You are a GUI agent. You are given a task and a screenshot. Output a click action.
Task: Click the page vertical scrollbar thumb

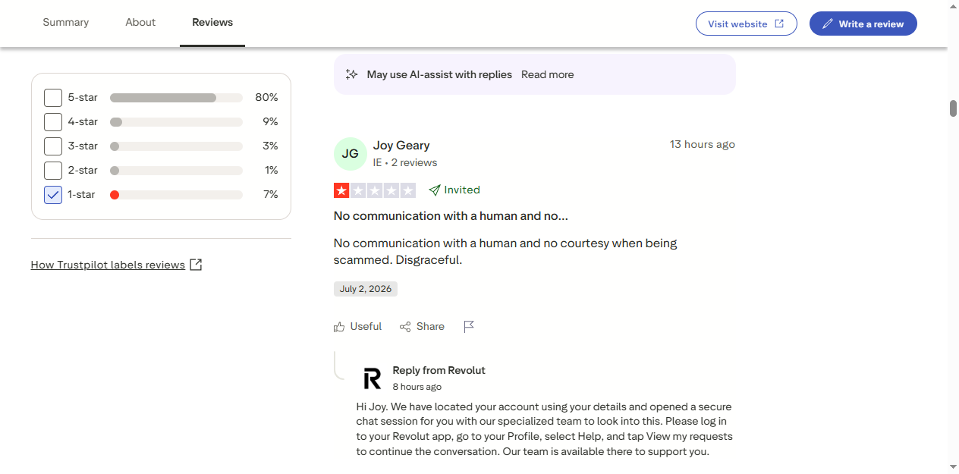click(x=953, y=108)
